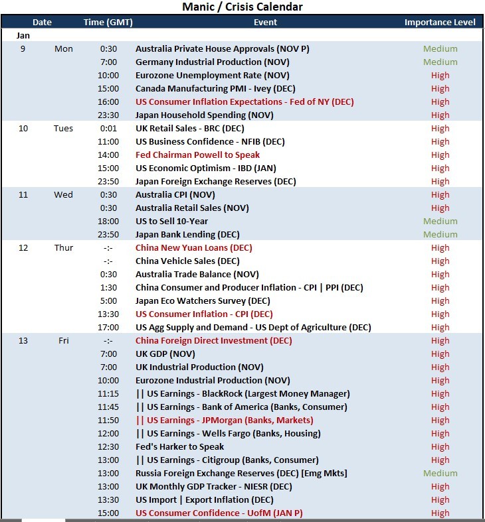Select China New Yuan Loans (DEC)
Image resolution: width=485 pixels, height=522 pixels.
pos(194,248)
